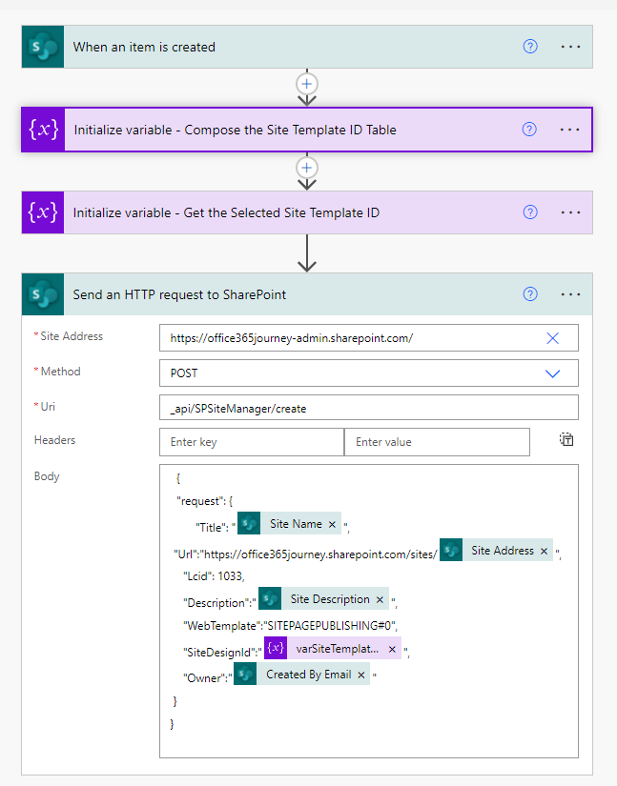
Task: Open help for 'When an item is created'
Action: [530, 47]
